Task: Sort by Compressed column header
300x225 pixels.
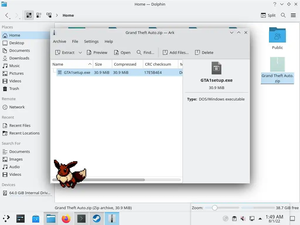Action: [128, 64]
